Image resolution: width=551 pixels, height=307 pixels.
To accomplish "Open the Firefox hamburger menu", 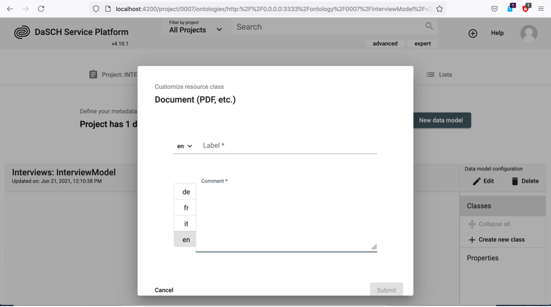I will pos(541,8).
